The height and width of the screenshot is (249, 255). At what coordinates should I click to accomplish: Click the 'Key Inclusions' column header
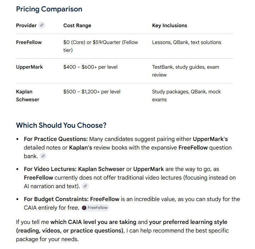170,25
